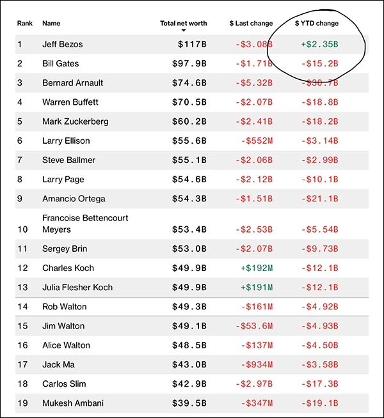The image size is (384, 418).
Task: Open Jeff Bezos profile link
Action: click(x=63, y=45)
